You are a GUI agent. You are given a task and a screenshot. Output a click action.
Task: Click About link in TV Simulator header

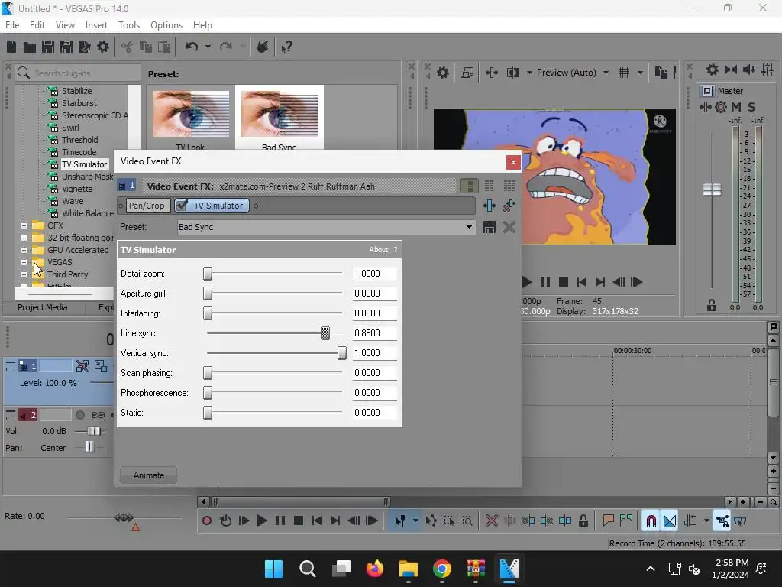click(x=378, y=250)
